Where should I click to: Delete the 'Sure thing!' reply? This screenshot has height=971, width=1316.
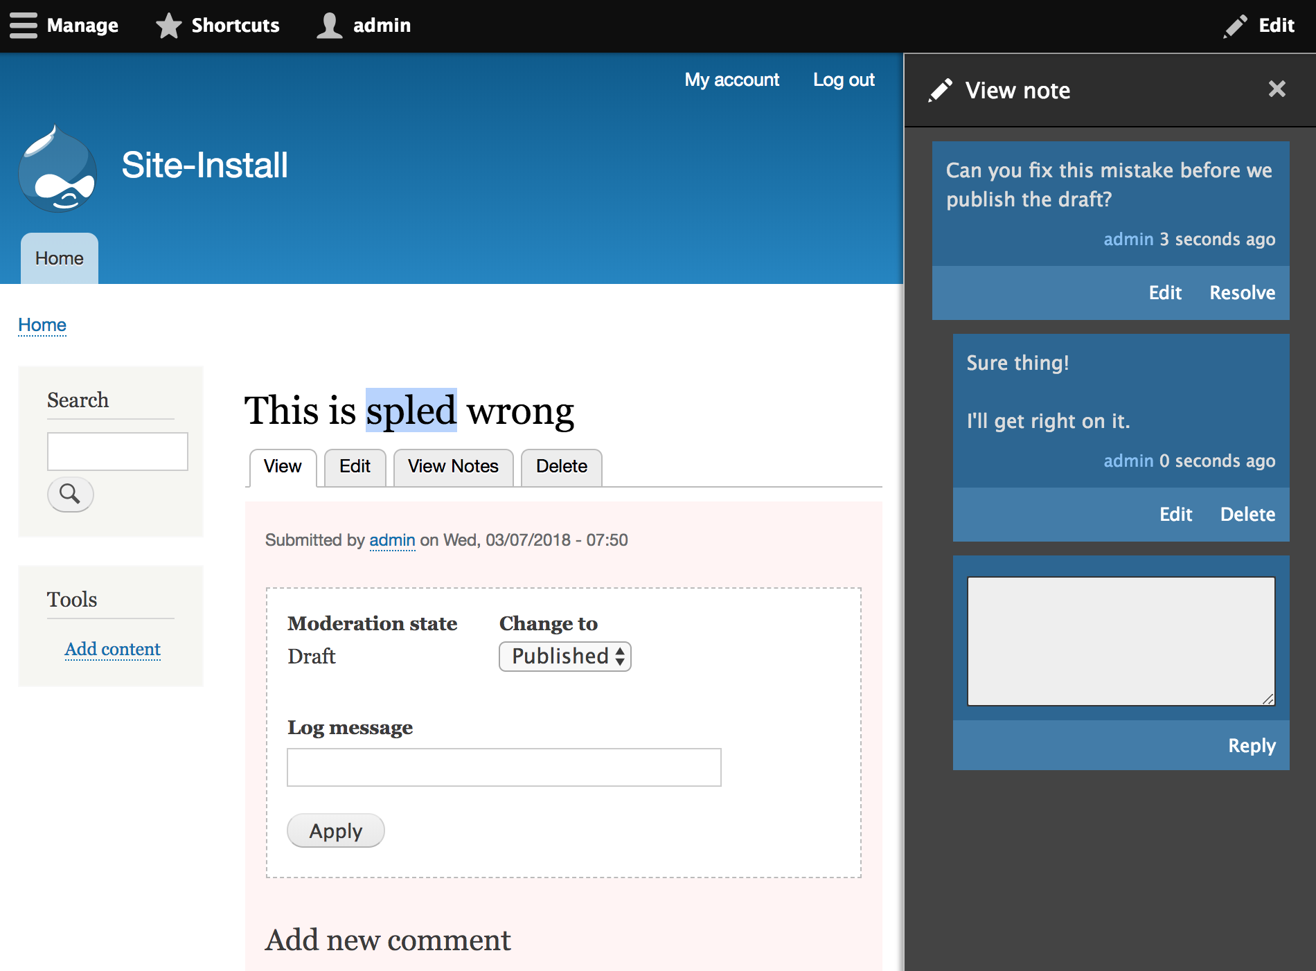click(1247, 515)
